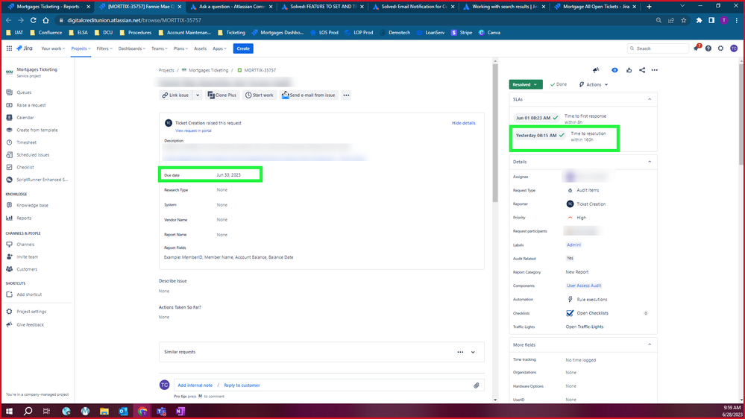Open the Jira help question mark icon

tap(708, 48)
